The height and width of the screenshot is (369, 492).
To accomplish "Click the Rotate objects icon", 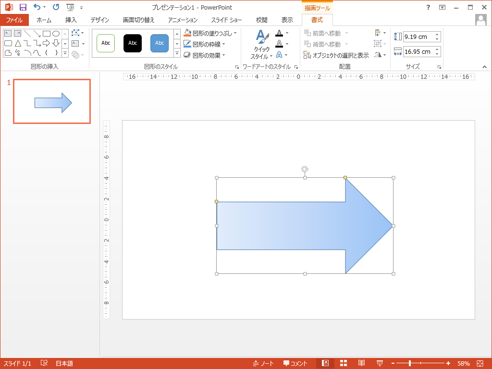I will [378, 55].
